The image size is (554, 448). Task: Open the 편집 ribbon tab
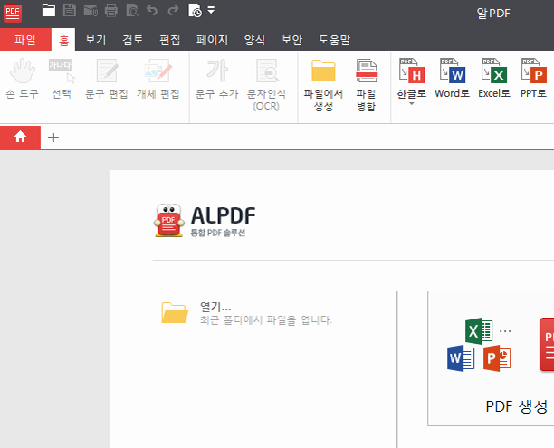click(169, 40)
